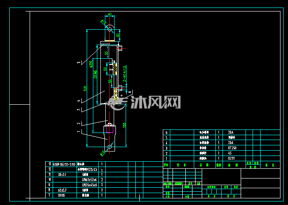Click balloon callout 5 beside the cylinder

pyautogui.click(x=79, y=63)
